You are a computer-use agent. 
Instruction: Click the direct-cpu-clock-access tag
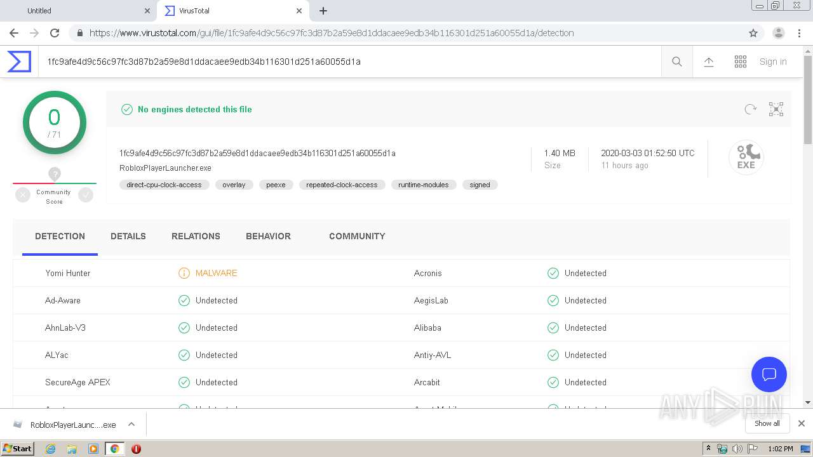164,185
